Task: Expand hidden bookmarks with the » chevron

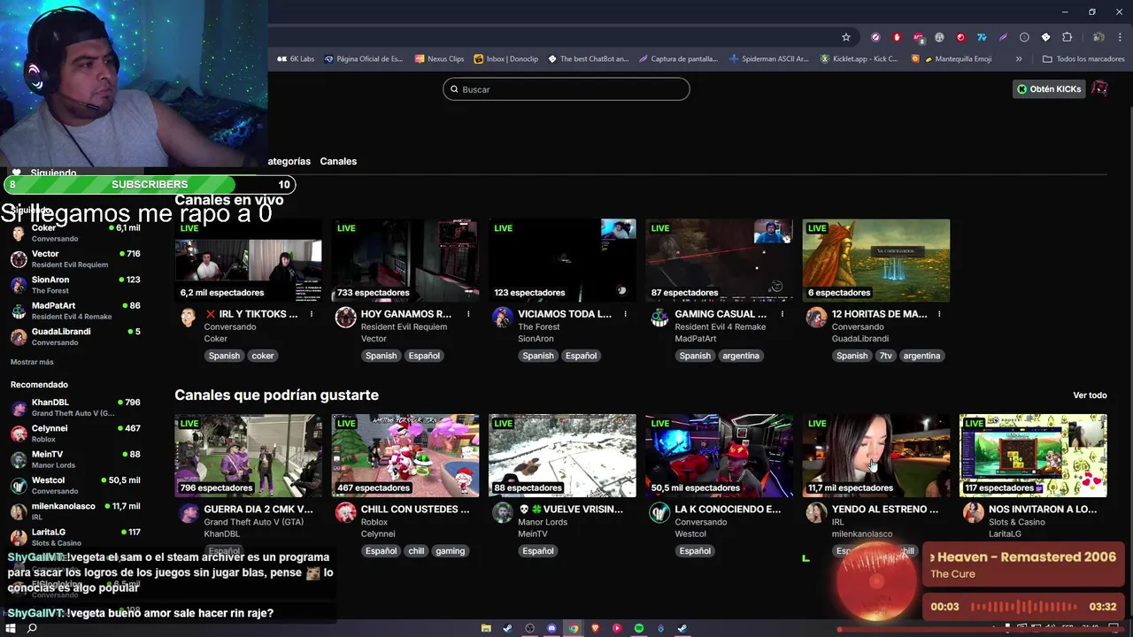Action: pyautogui.click(x=1019, y=59)
